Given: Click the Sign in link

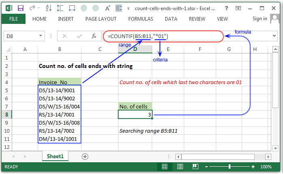Looking at the screenshot, I should point(260,19).
